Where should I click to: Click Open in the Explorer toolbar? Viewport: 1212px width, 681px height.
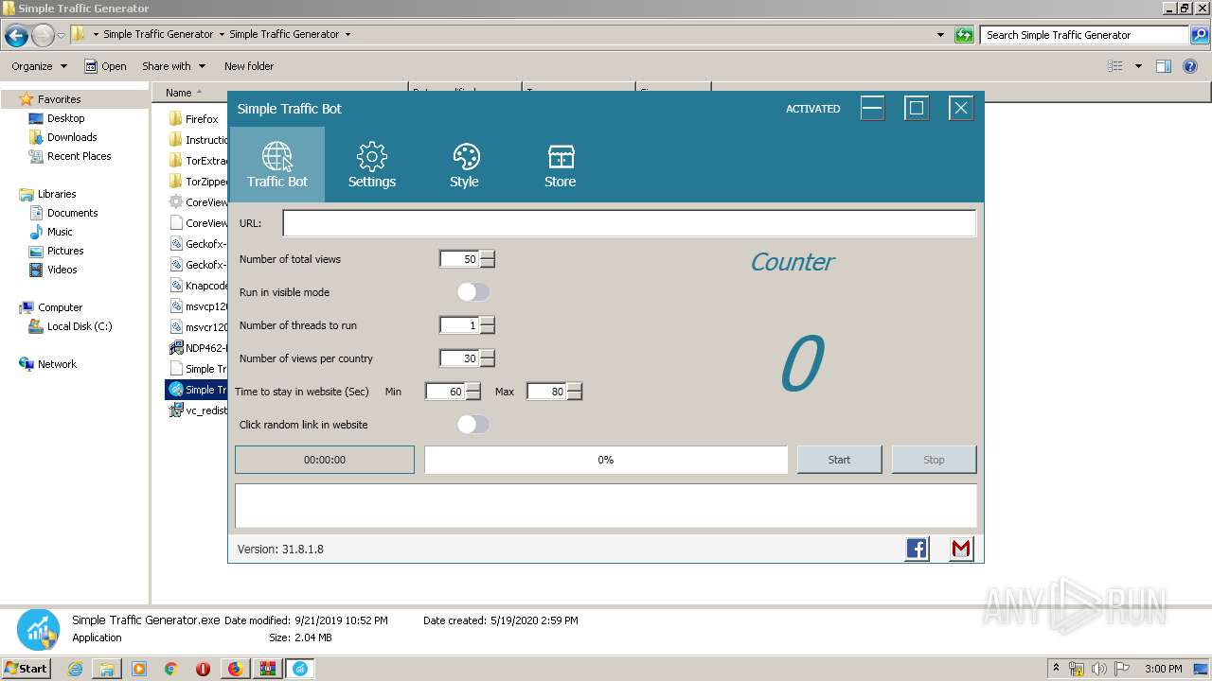point(105,66)
